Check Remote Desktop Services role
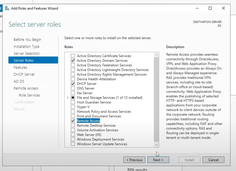236x171 pixels. [x=73, y=125]
